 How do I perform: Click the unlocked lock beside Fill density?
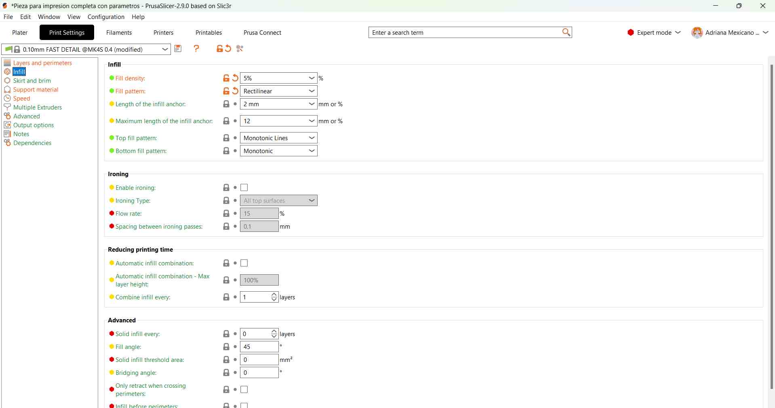[226, 78]
